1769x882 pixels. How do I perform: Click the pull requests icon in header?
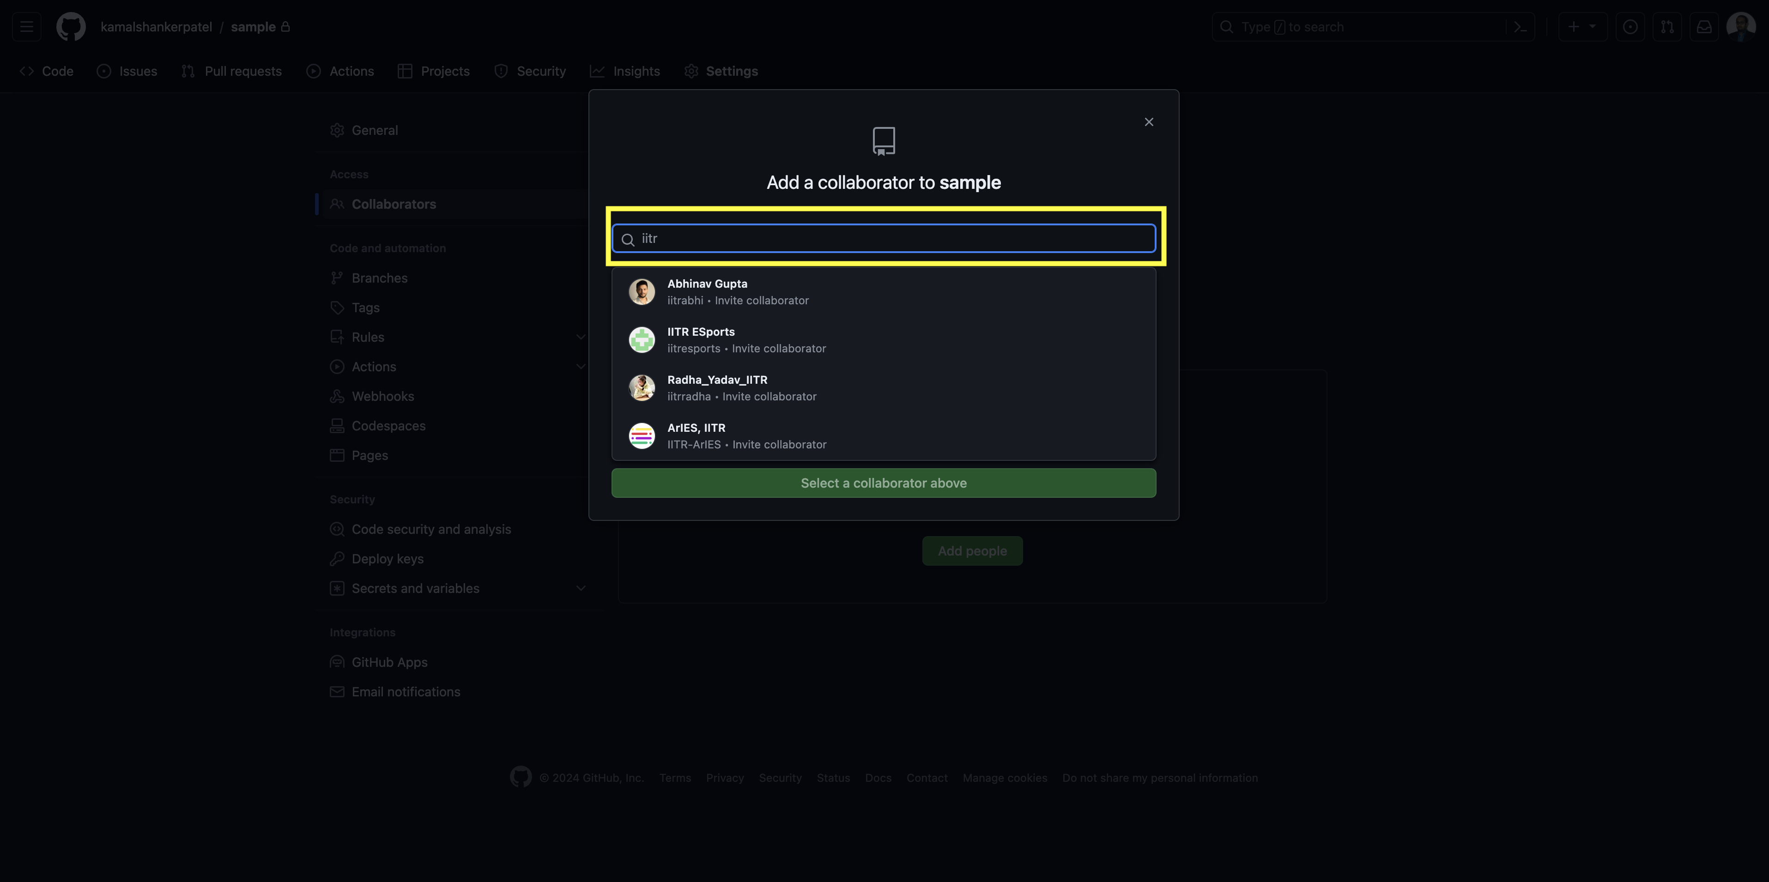point(1666,27)
